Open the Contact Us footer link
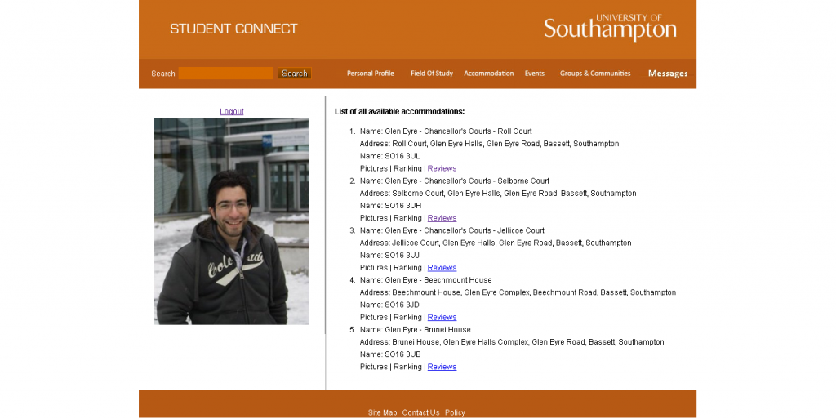The width and height of the screenshot is (836, 419). click(x=420, y=412)
